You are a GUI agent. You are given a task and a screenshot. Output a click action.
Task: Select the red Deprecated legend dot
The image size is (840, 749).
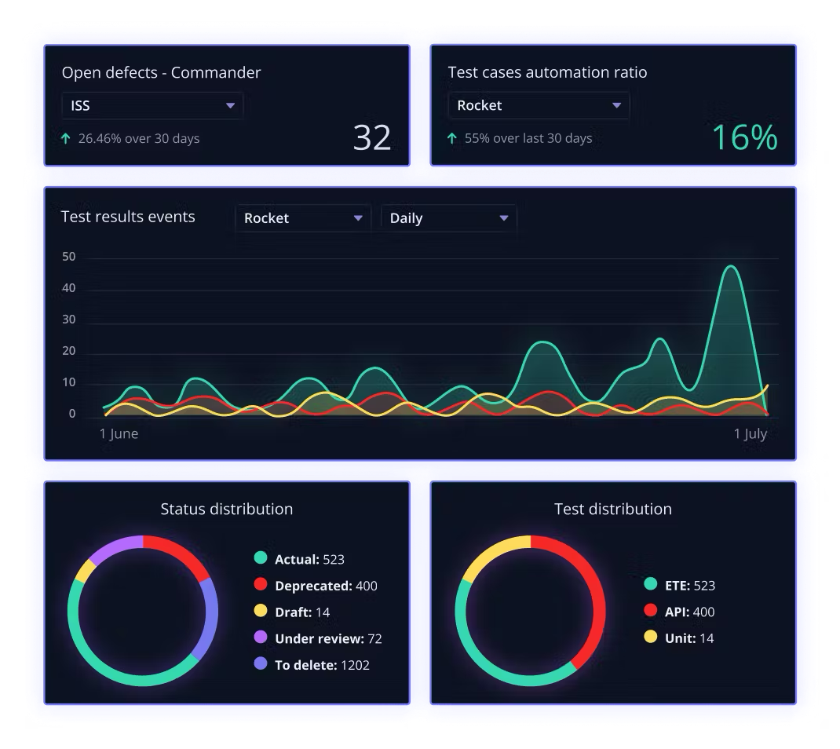click(x=261, y=585)
